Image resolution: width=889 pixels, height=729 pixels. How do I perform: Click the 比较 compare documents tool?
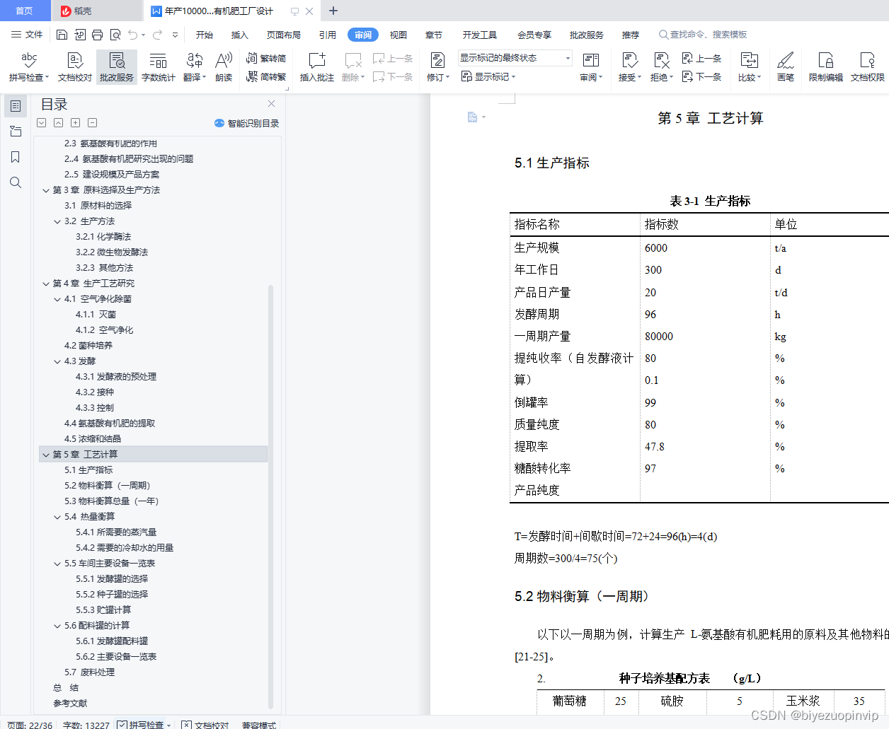point(749,67)
